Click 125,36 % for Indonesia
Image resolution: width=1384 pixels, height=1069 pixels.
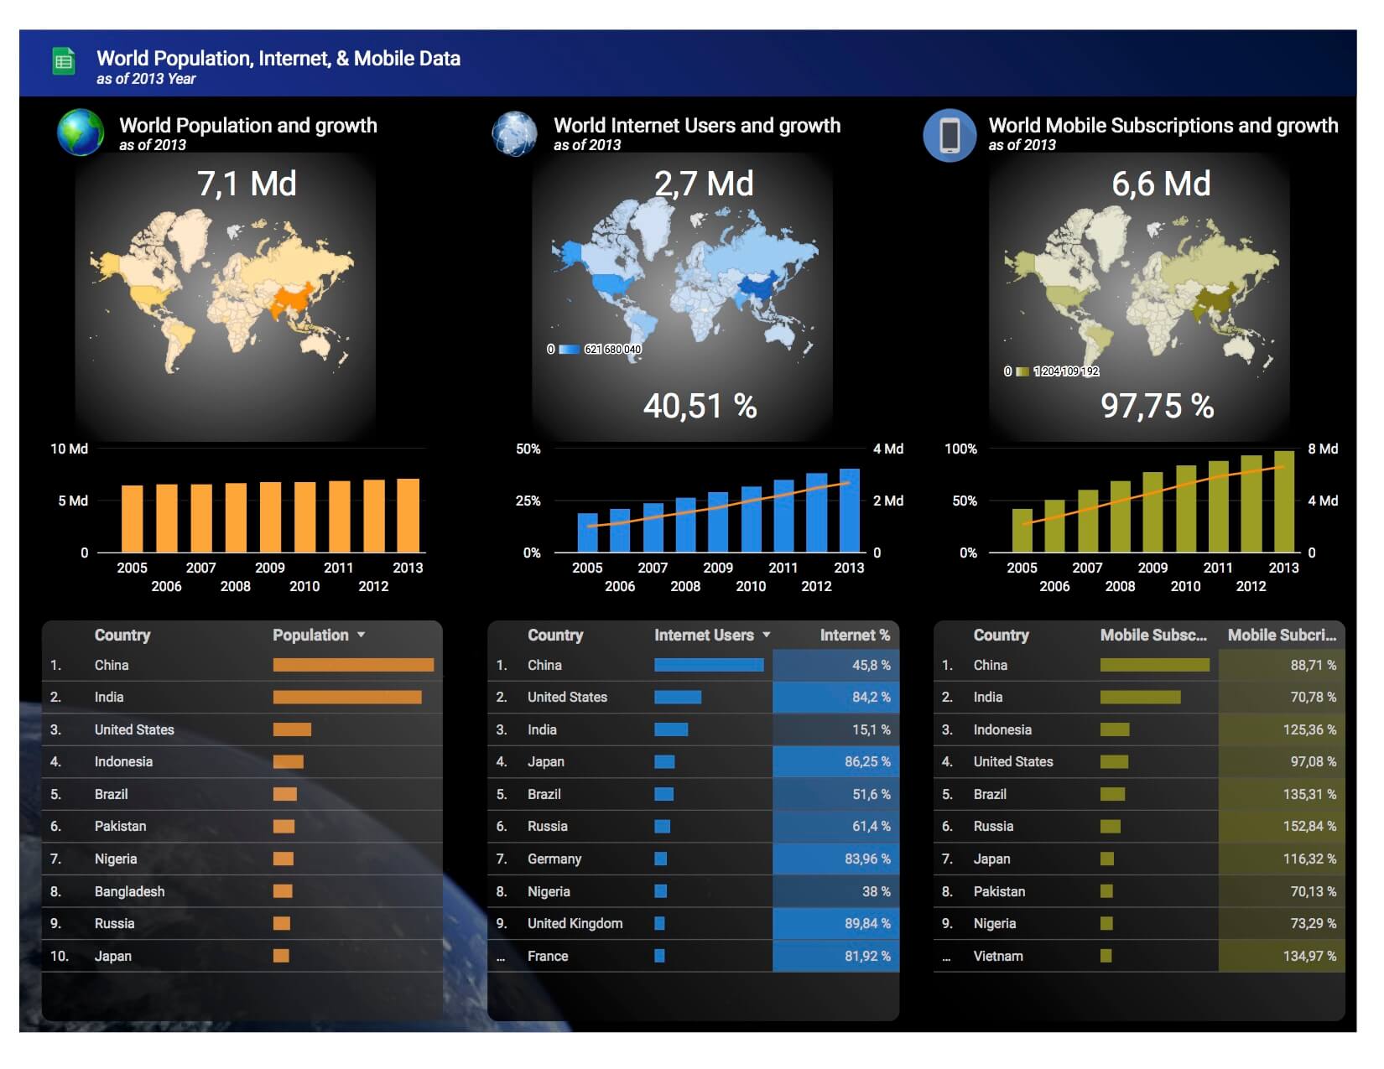1309,729
